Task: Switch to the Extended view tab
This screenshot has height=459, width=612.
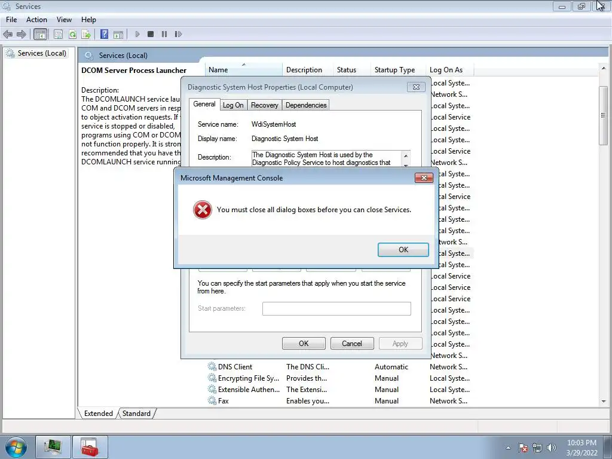Action: pos(99,414)
